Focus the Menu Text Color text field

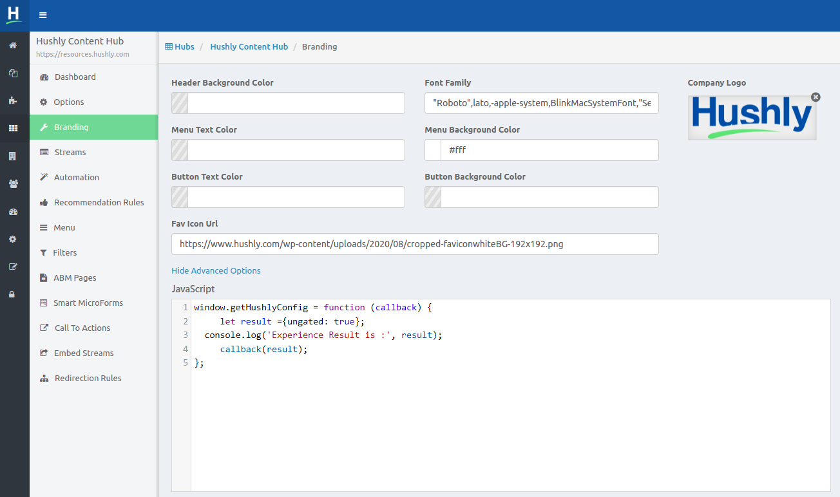coord(296,150)
